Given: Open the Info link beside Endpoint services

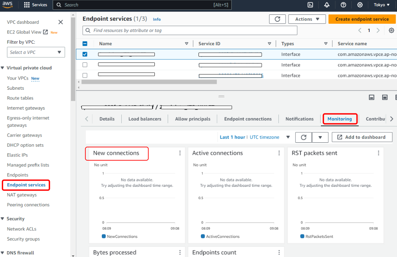Looking at the screenshot, I should pos(157,19).
